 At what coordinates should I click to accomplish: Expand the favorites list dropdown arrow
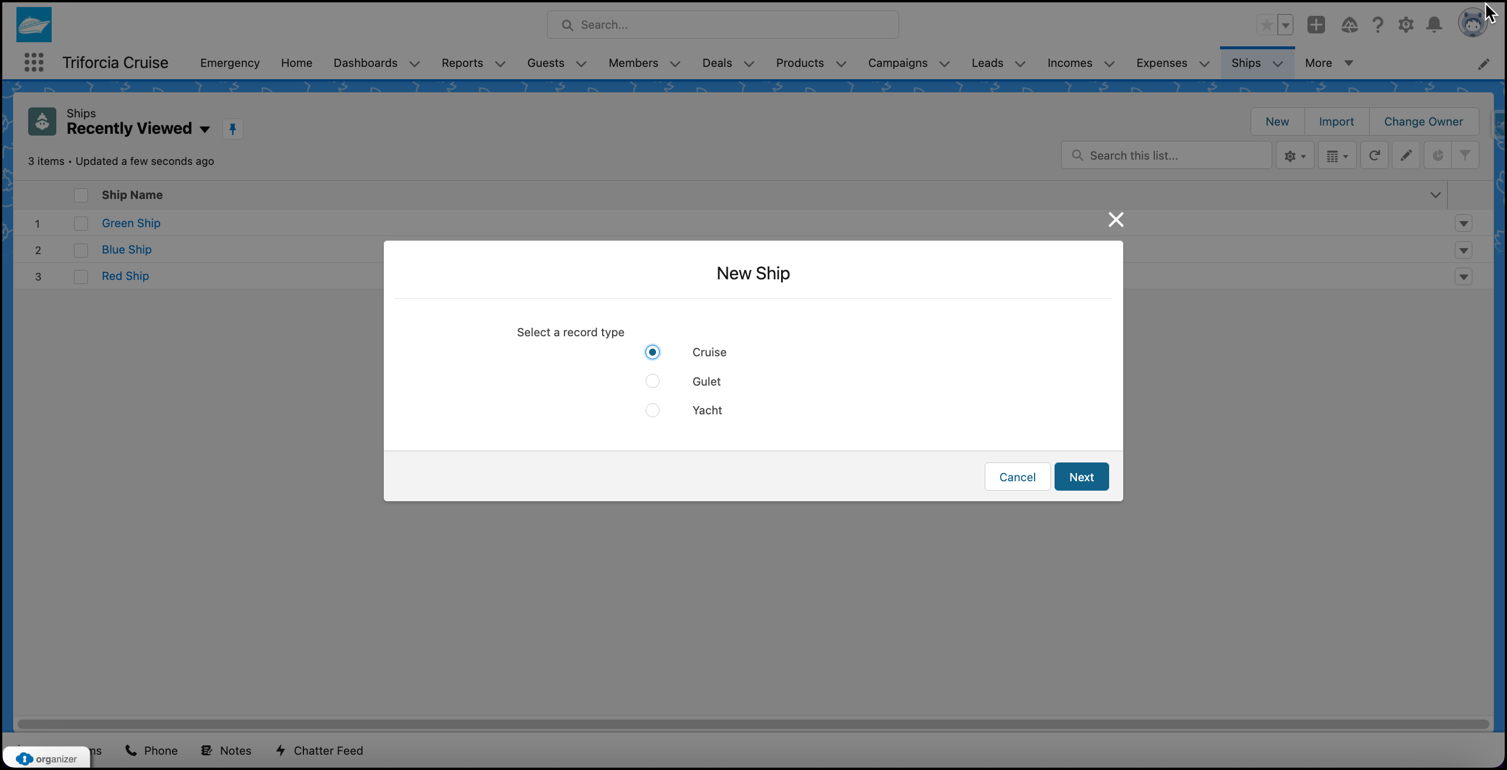click(x=1285, y=25)
